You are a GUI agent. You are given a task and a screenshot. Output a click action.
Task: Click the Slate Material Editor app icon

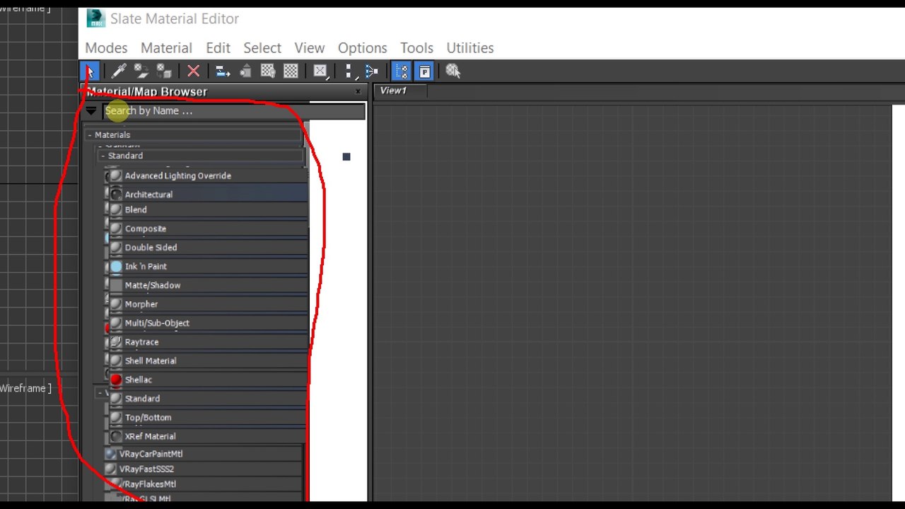click(95, 18)
